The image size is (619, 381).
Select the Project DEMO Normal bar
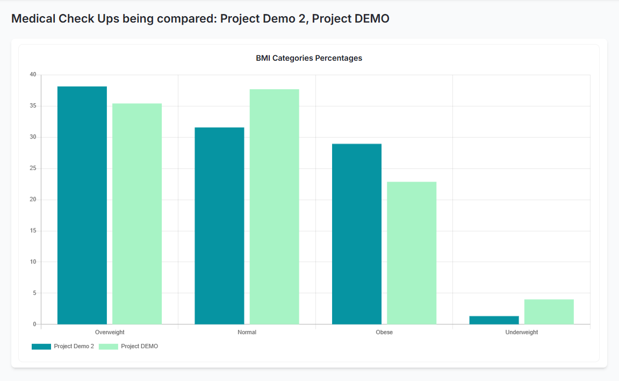(x=274, y=207)
